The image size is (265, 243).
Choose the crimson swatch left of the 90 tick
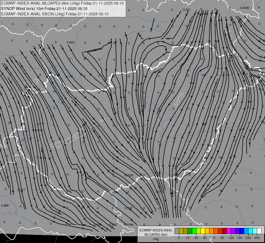click(x=220, y=231)
